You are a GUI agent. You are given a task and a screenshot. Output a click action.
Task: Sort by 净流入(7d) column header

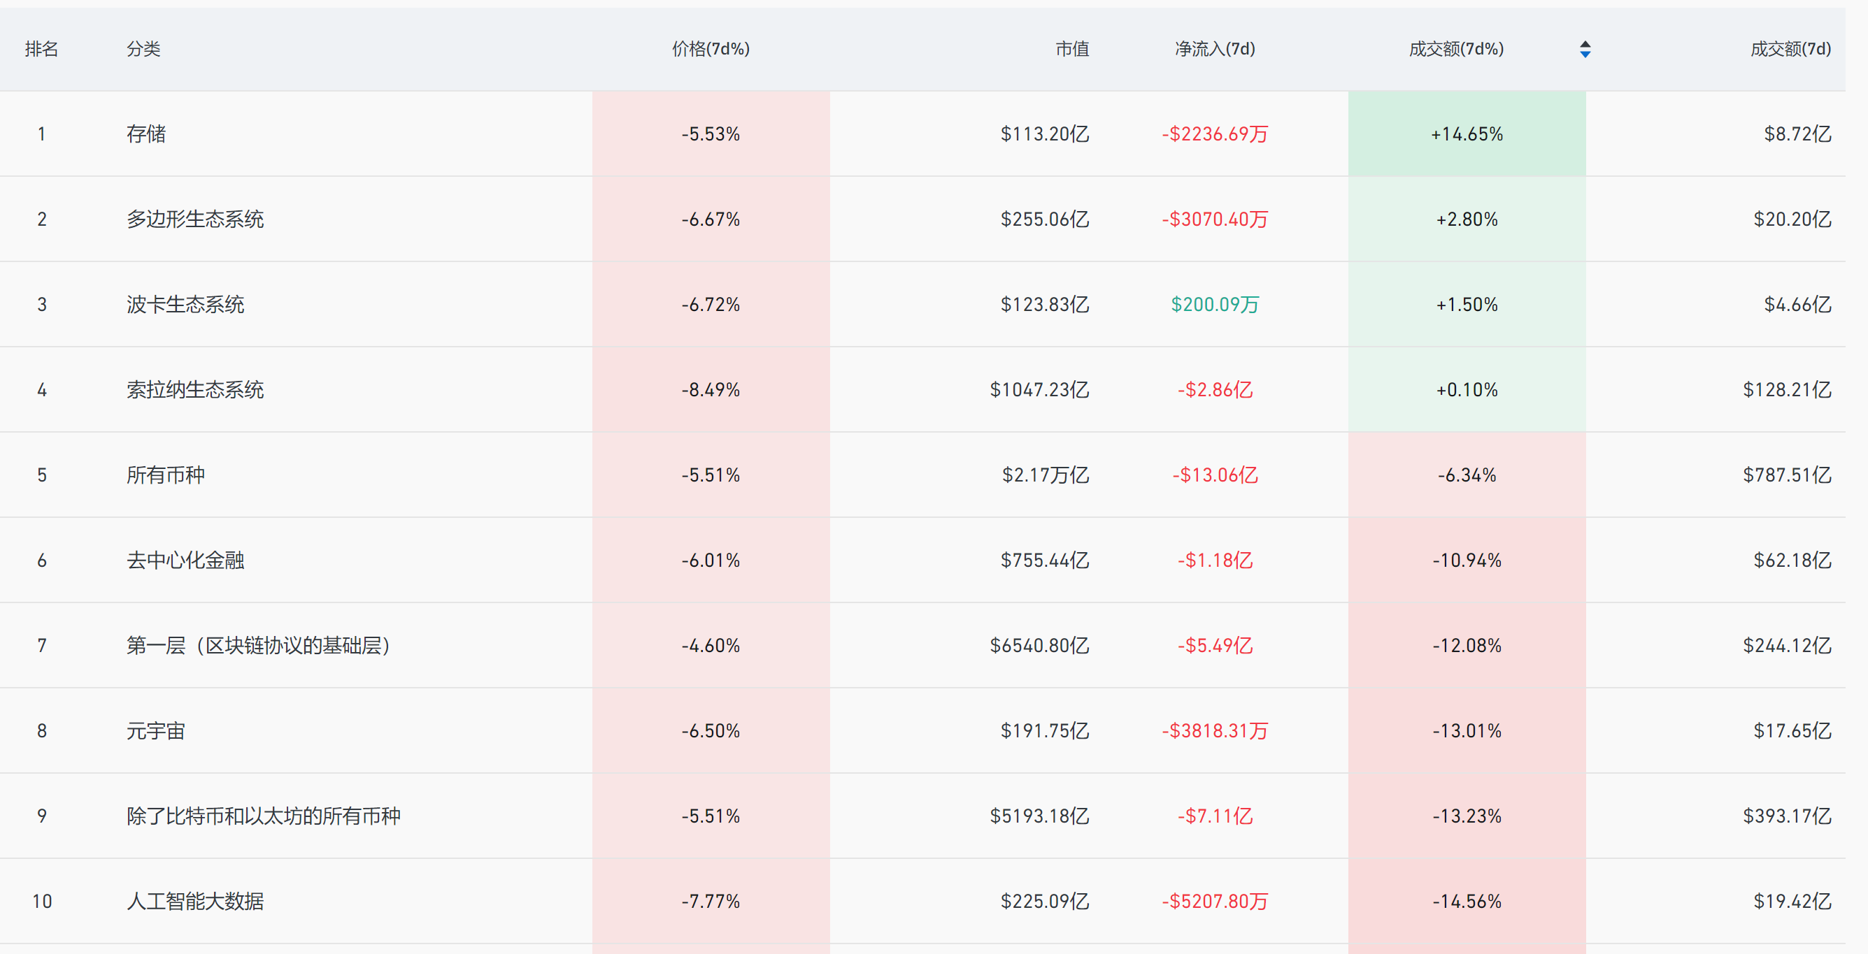[x=1215, y=50]
